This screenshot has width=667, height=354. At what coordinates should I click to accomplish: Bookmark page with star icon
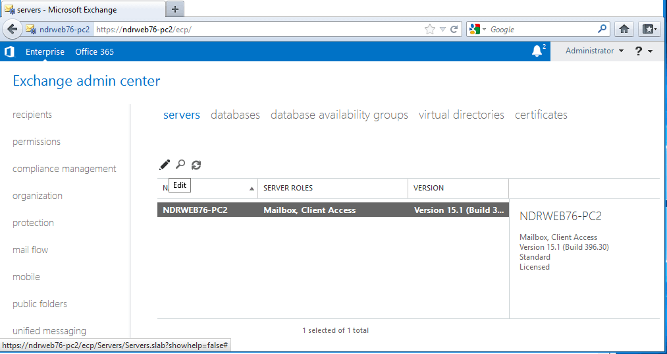[x=430, y=30]
